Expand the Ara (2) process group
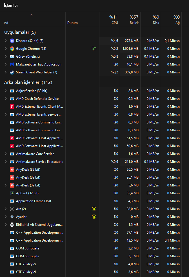This screenshot has height=277, width=189. [x=6, y=209]
